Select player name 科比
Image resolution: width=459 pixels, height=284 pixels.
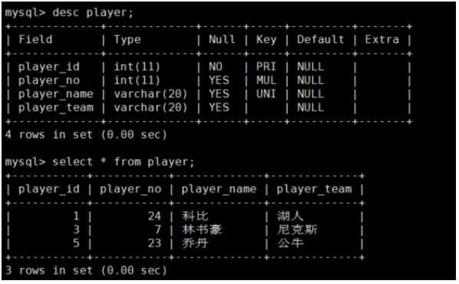195,216
